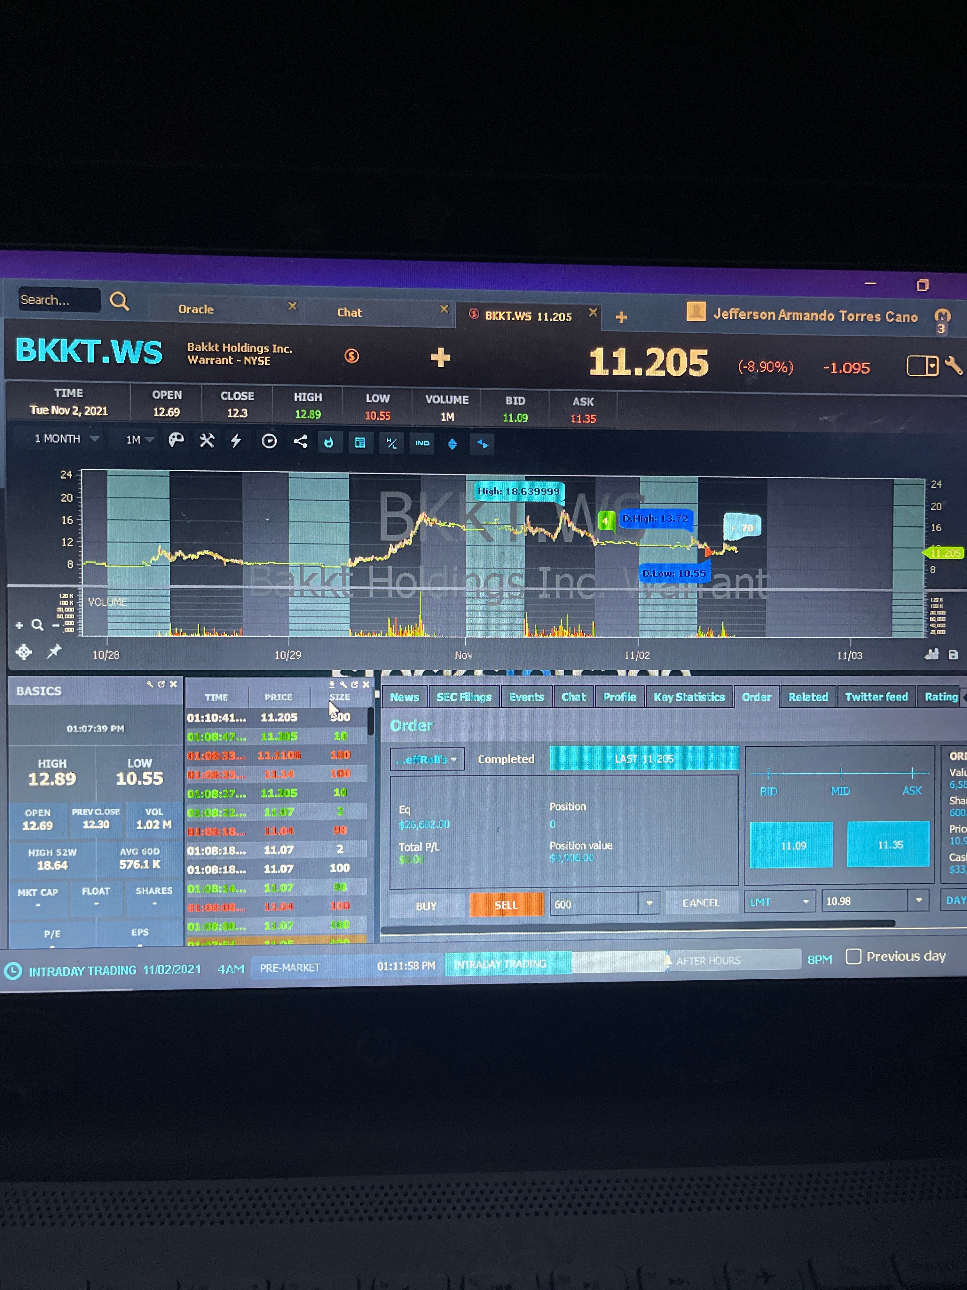Open the chart color palette icon
Screen dimensions: 967x1290
[176, 440]
